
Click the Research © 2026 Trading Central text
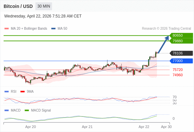[x=166, y=29]
